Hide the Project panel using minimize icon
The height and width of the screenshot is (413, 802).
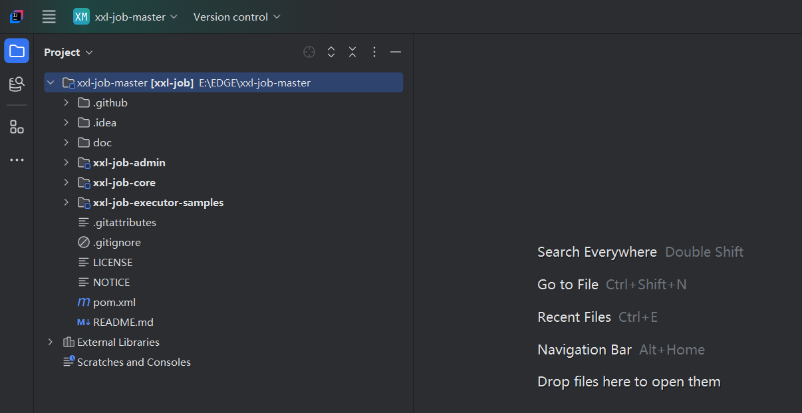pos(396,52)
